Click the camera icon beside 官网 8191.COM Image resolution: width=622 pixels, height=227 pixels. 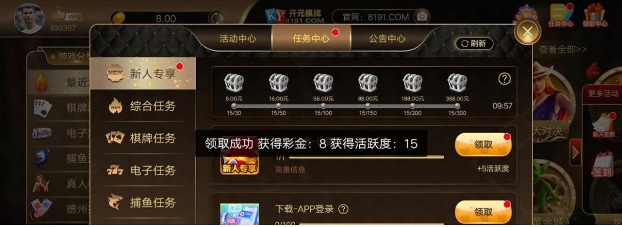point(421,17)
